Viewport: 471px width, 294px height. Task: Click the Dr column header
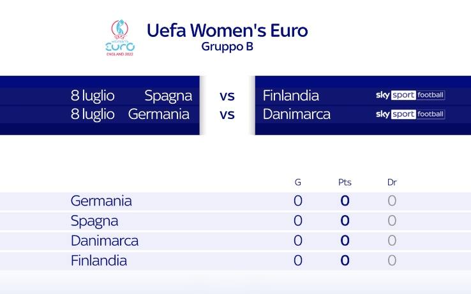(x=392, y=183)
